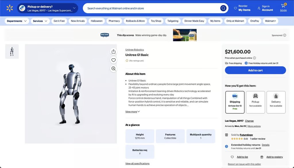This screenshot has width=294, height=168.
Task: Click the search magnifier in the search bar
Action: (223, 8)
